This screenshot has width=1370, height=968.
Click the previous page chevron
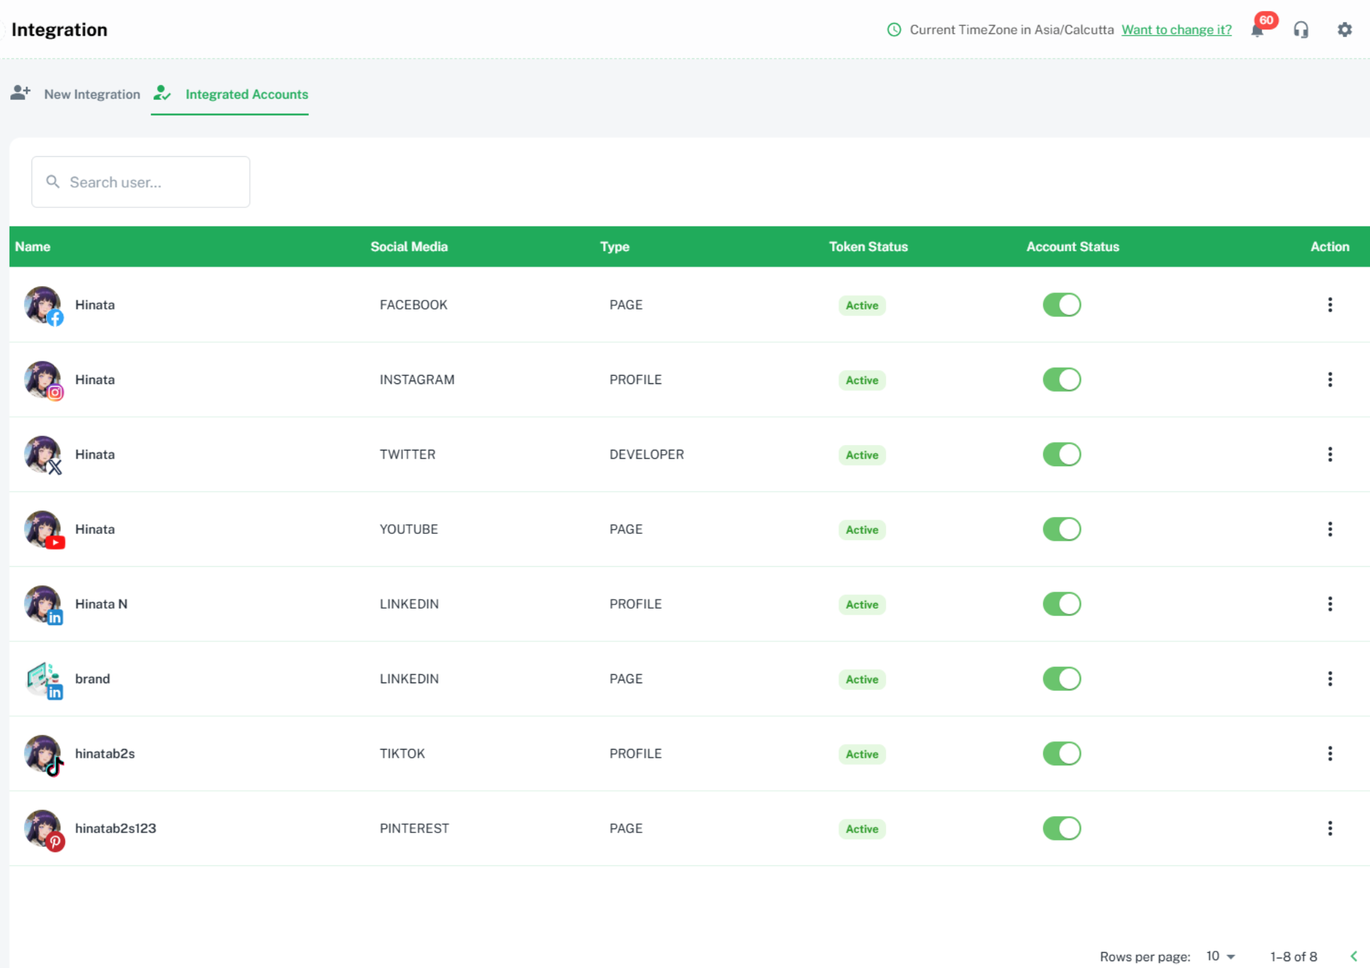click(x=1356, y=956)
